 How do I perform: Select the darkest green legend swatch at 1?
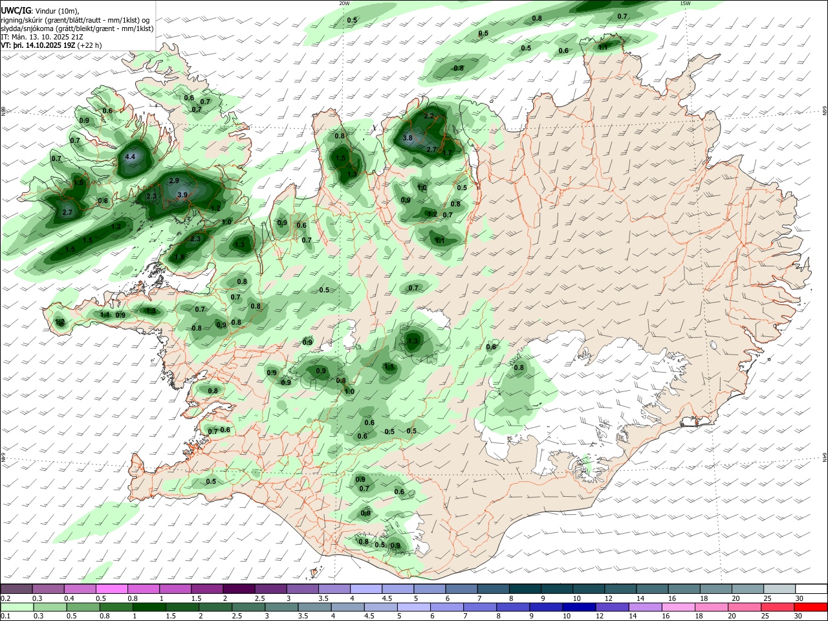149,607
